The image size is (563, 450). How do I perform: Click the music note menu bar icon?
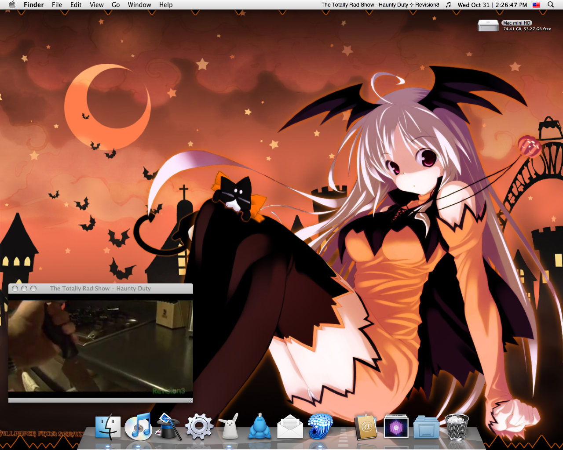pyautogui.click(x=448, y=5)
